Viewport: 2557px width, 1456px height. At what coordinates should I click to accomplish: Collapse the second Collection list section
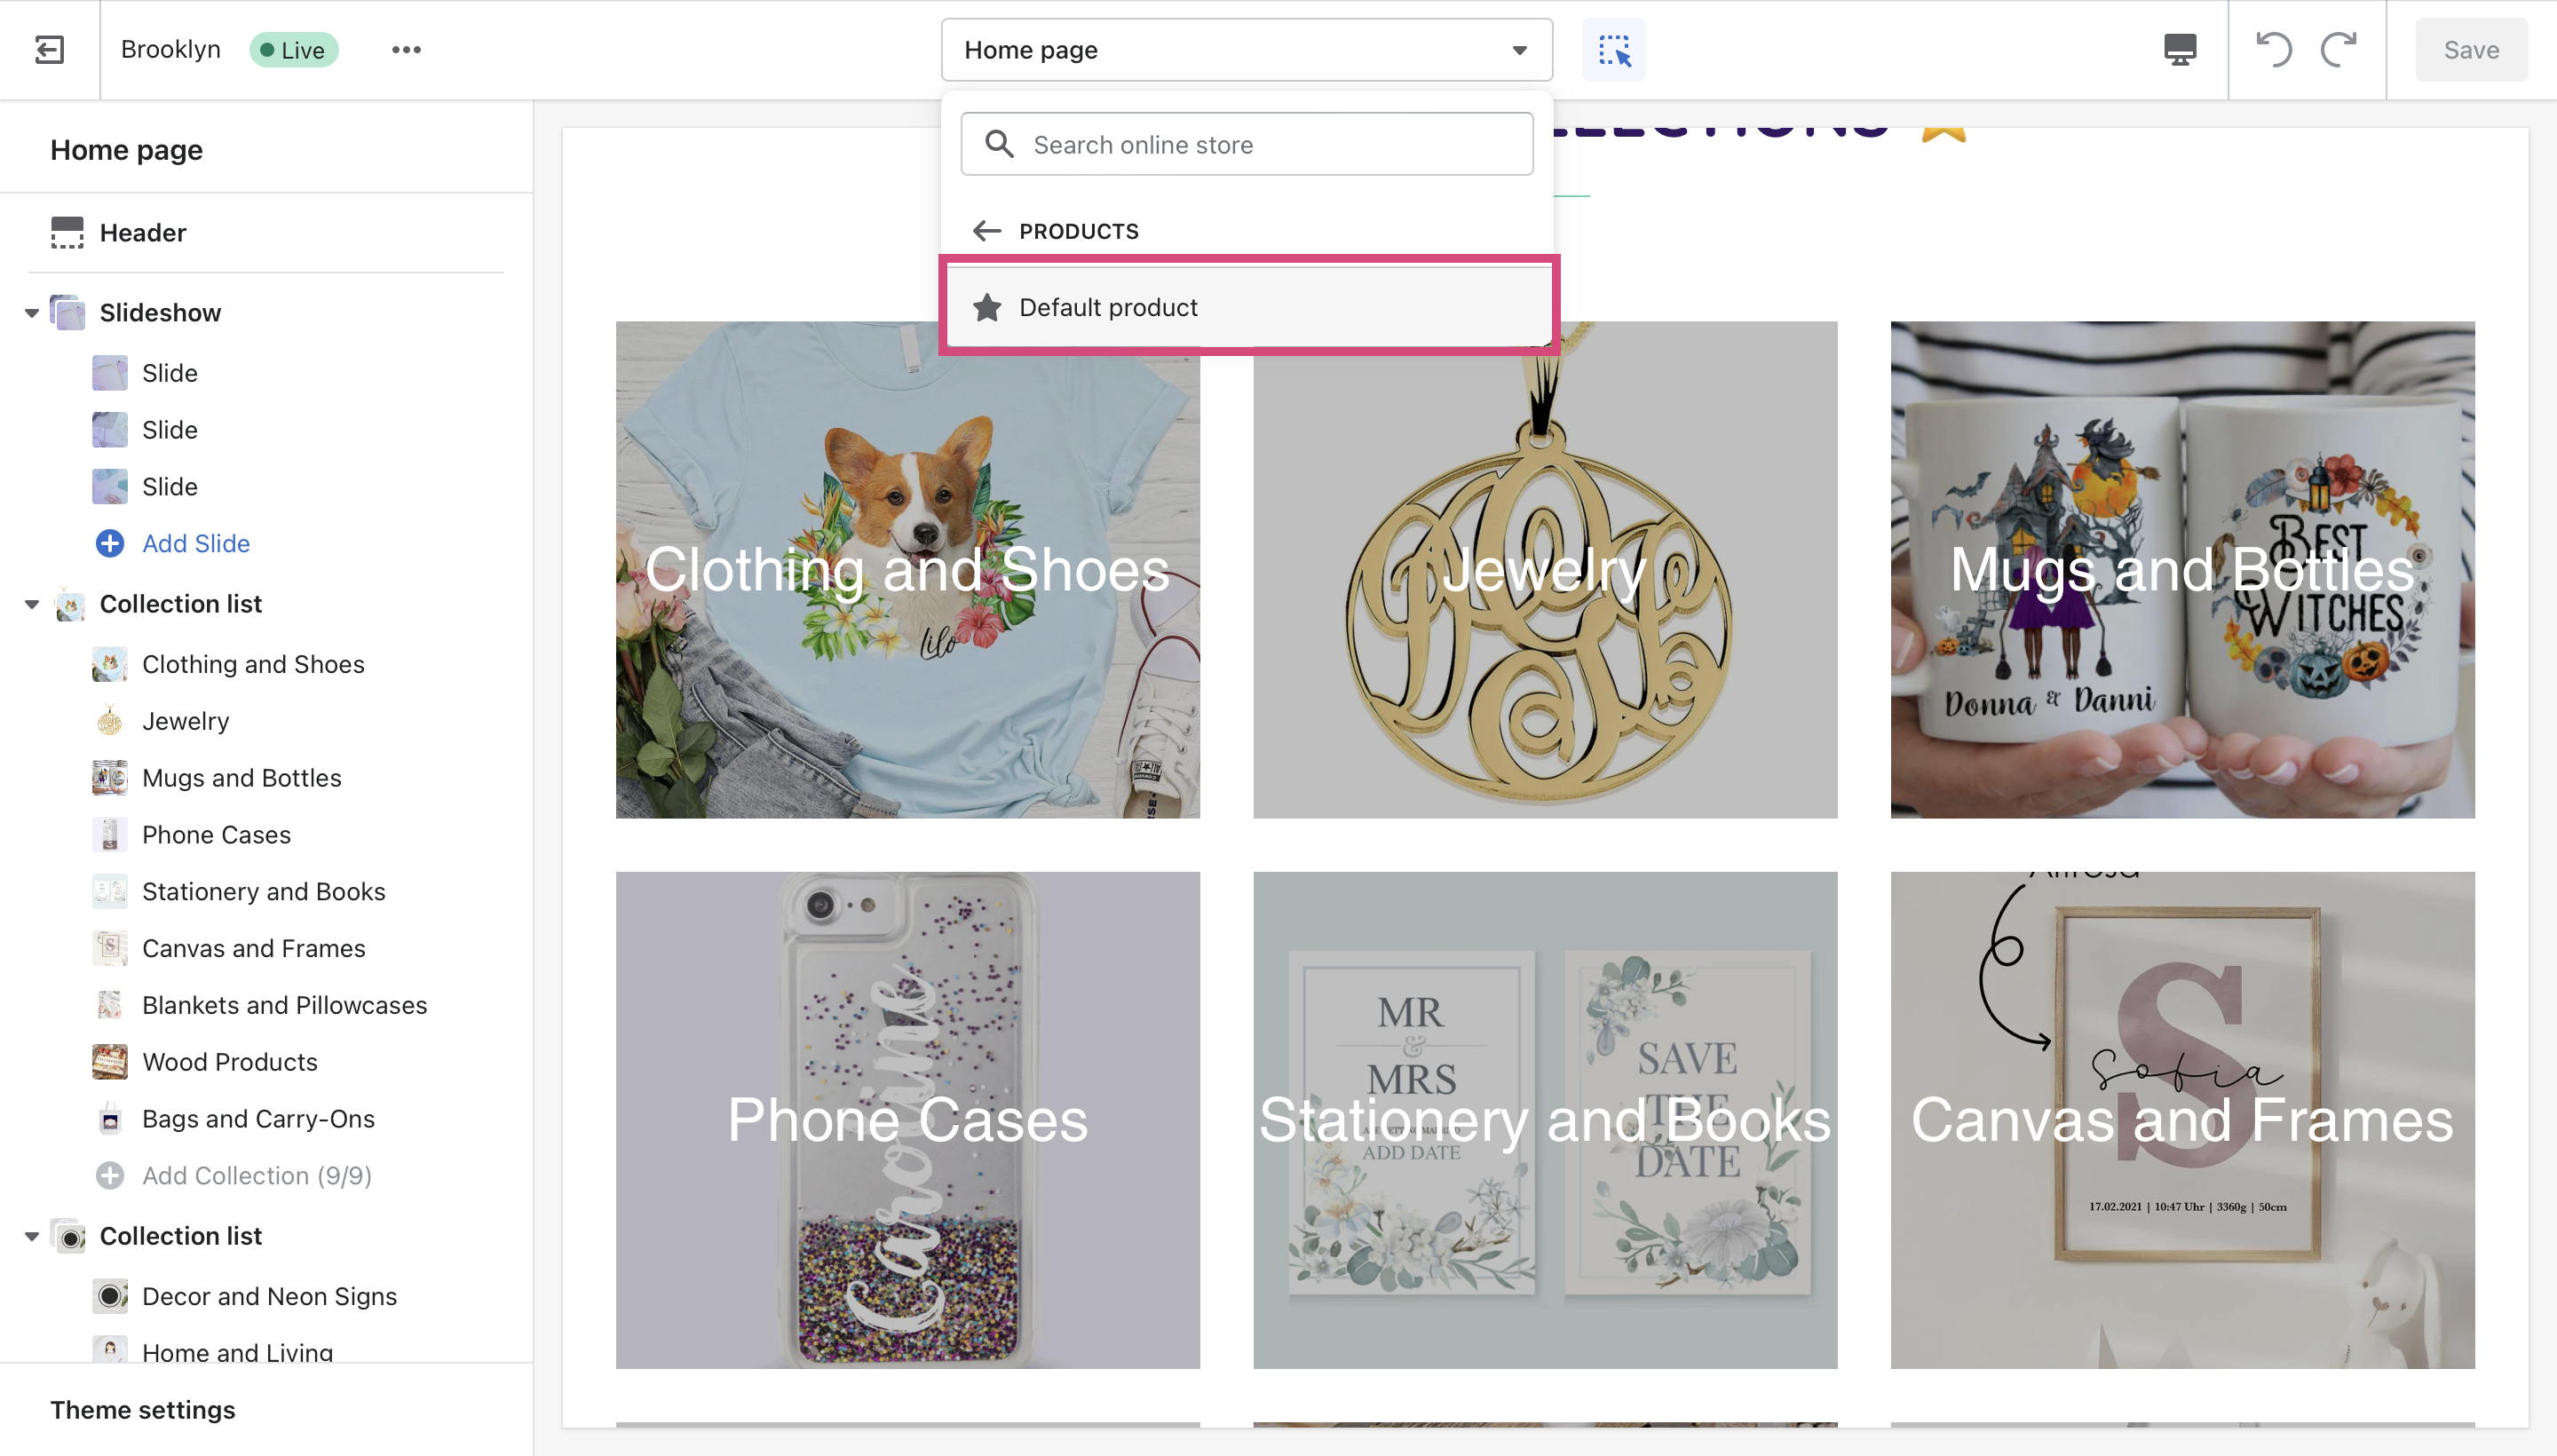pos(32,1236)
